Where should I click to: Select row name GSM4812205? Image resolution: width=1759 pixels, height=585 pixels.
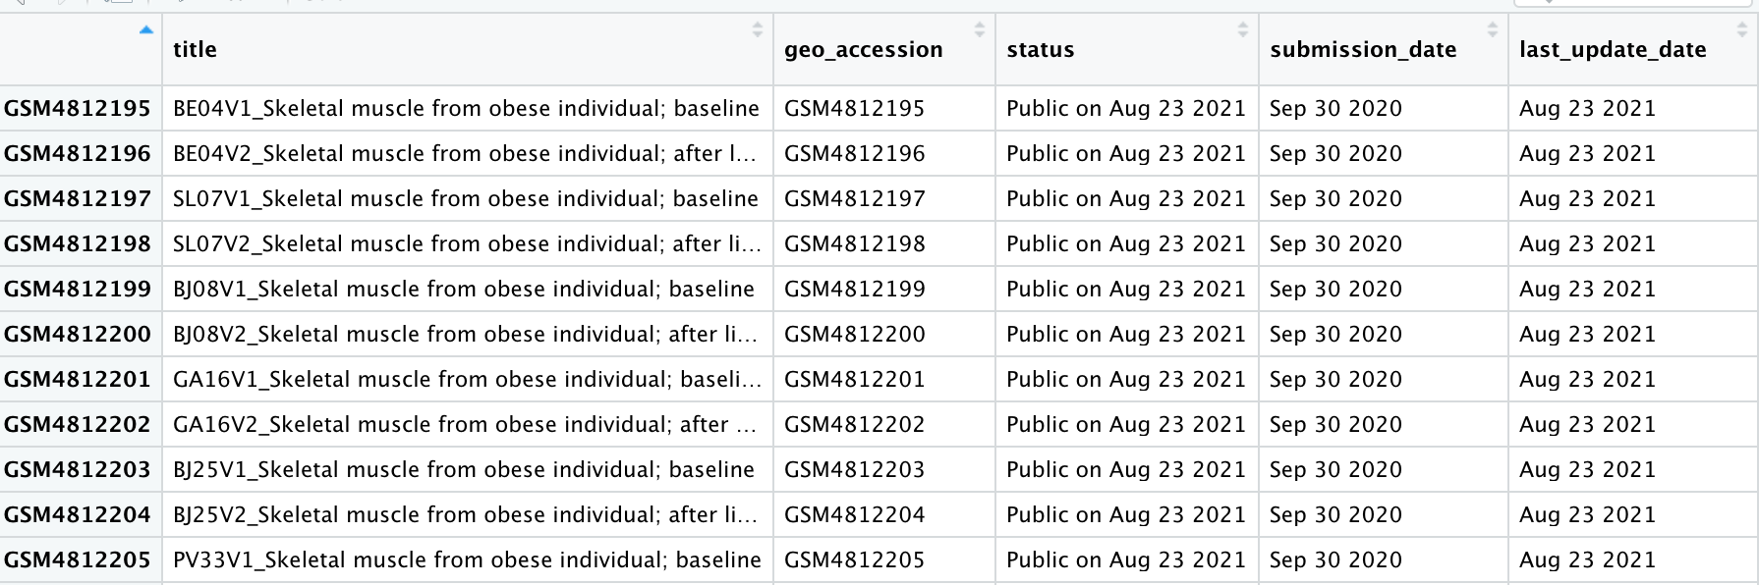coord(78,560)
